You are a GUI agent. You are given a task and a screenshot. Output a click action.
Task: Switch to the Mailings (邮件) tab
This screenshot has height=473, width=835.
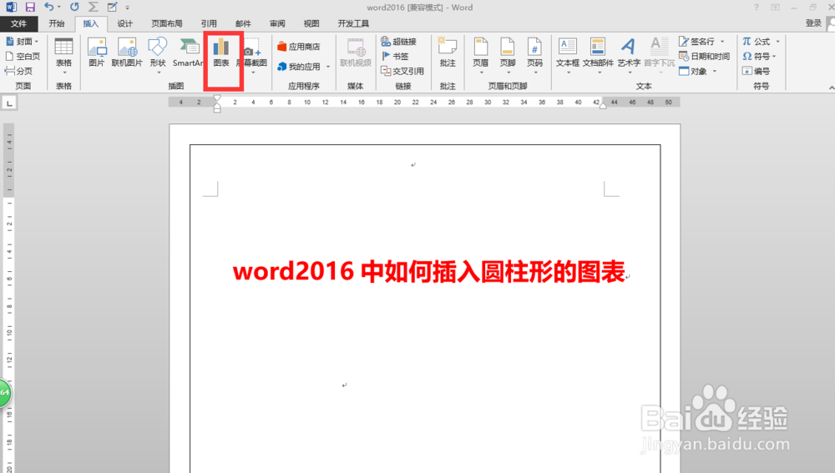[243, 23]
